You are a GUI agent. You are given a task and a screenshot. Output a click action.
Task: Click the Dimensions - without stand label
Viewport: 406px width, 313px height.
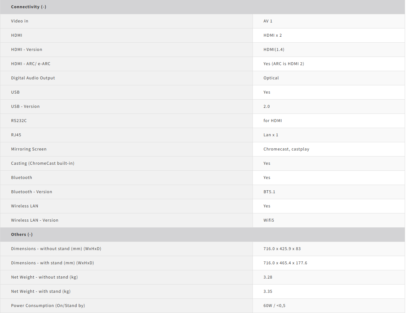[x=56, y=249]
